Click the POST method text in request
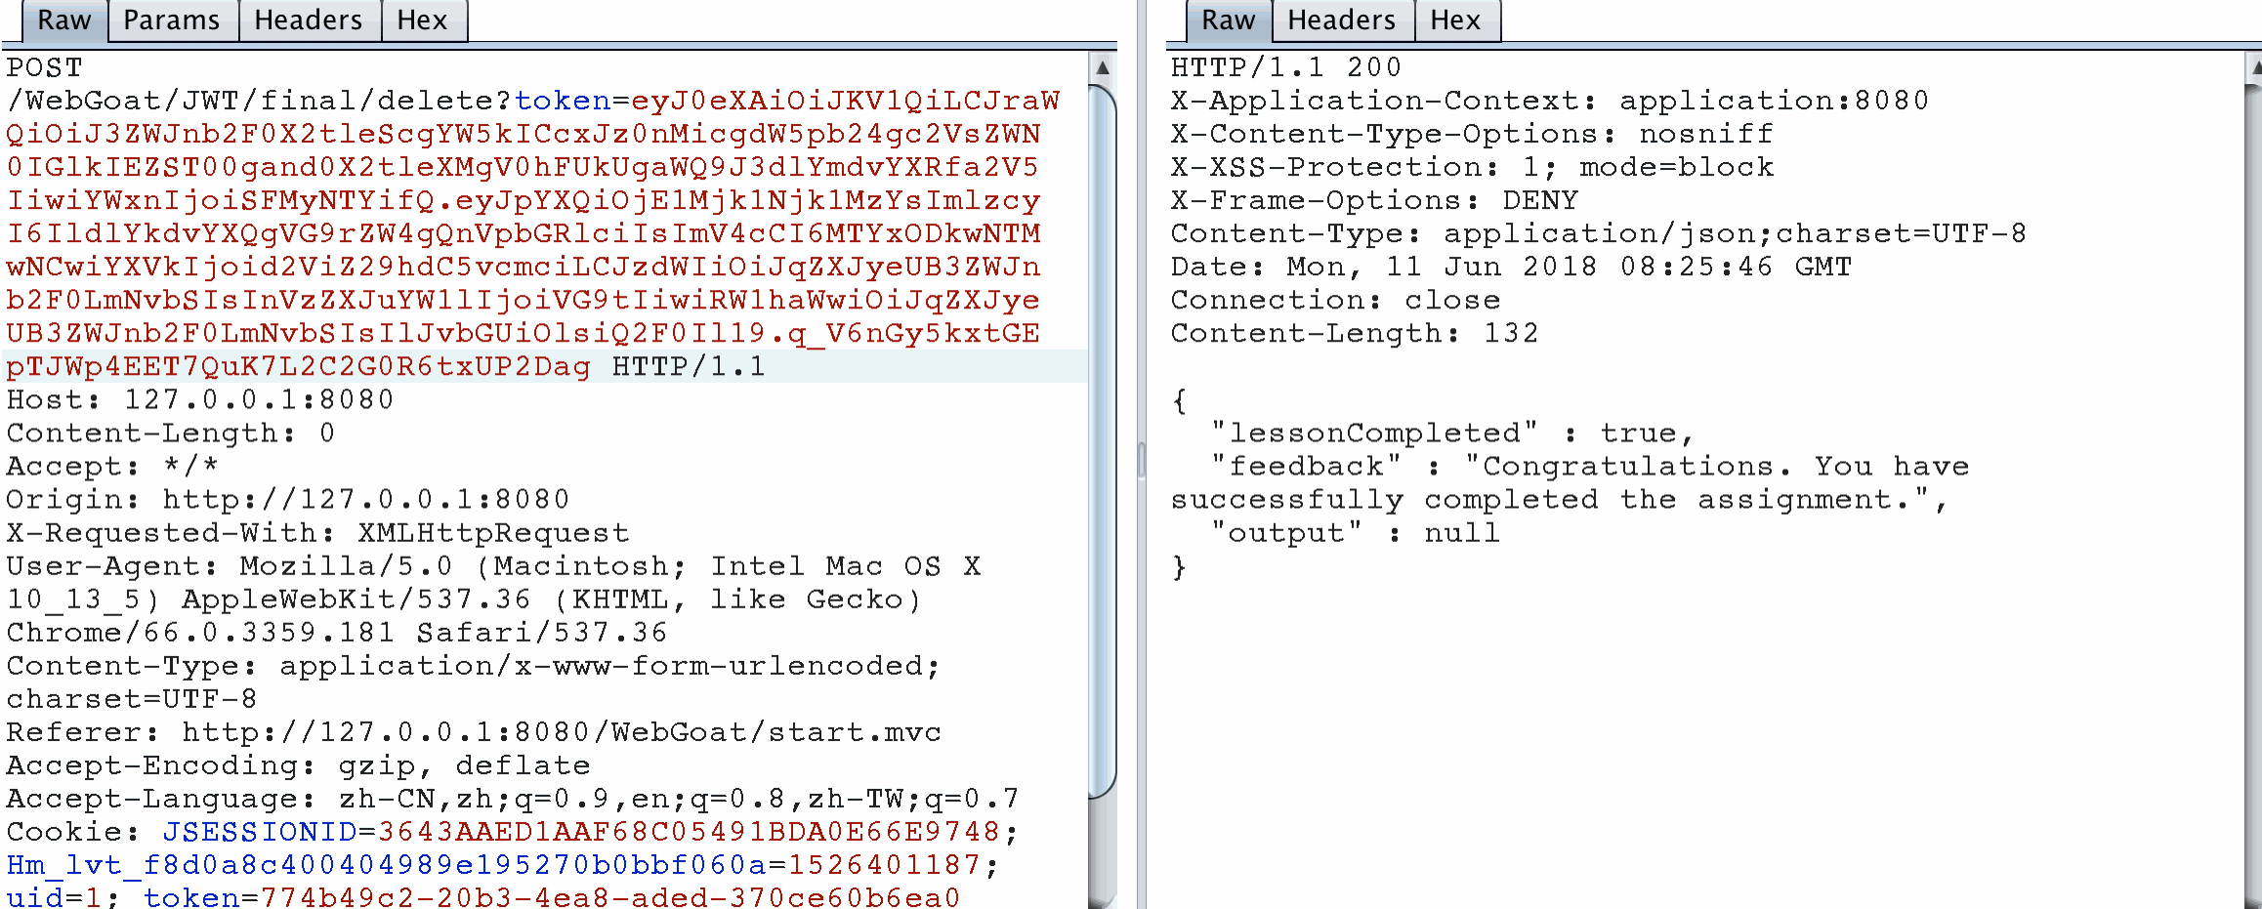Viewport: 2262px width, 909px height. [x=45, y=68]
